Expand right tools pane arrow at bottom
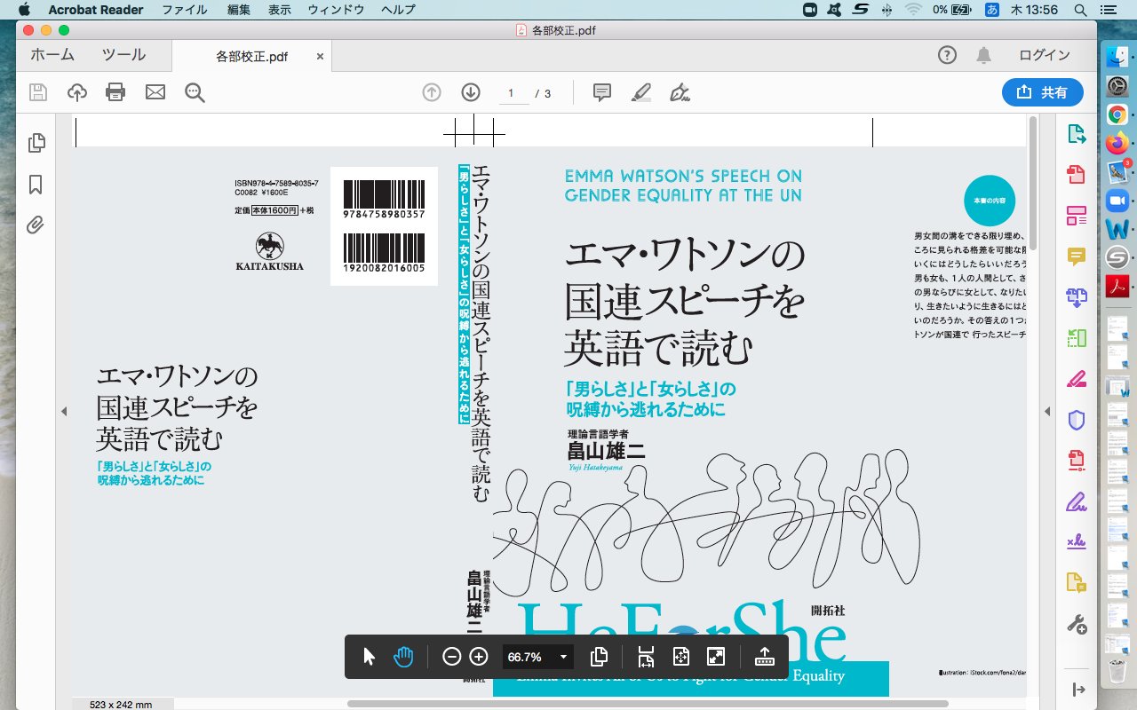Screen dimensions: 1137x710 (x=1078, y=690)
